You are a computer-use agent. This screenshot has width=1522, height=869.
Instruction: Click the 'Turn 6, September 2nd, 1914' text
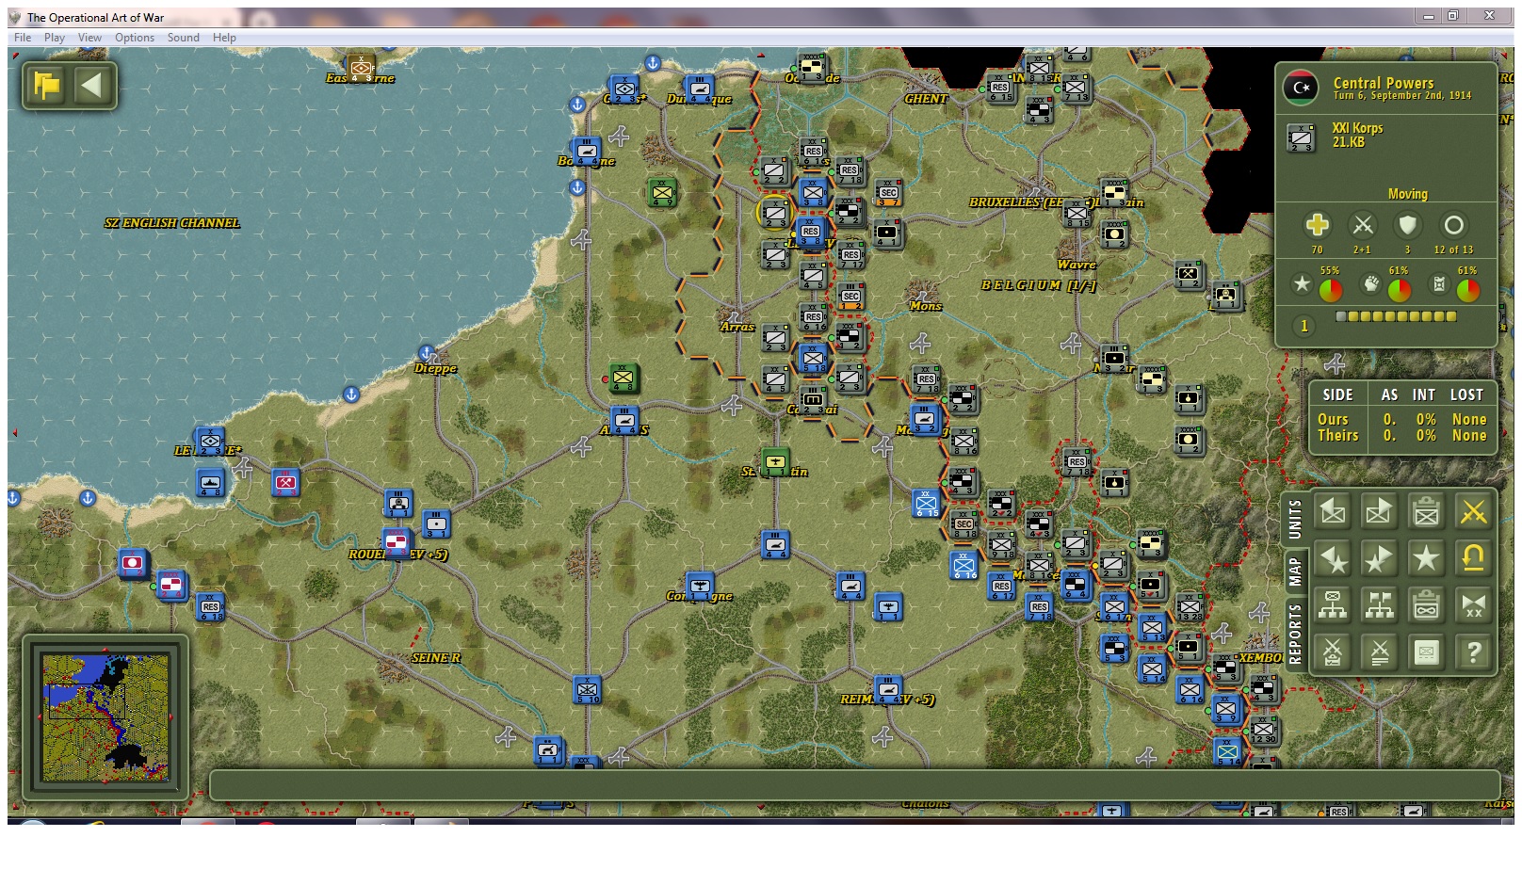(x=1401, y=96)
